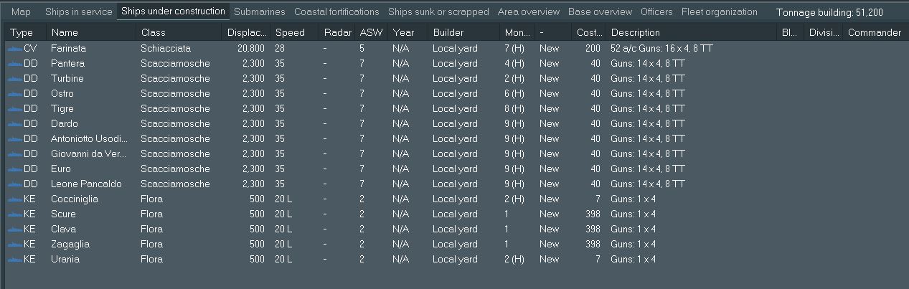909x289 pixels.
Task: Click the ship icon in the Leone Pancaldo row
Action: [14, 184]
